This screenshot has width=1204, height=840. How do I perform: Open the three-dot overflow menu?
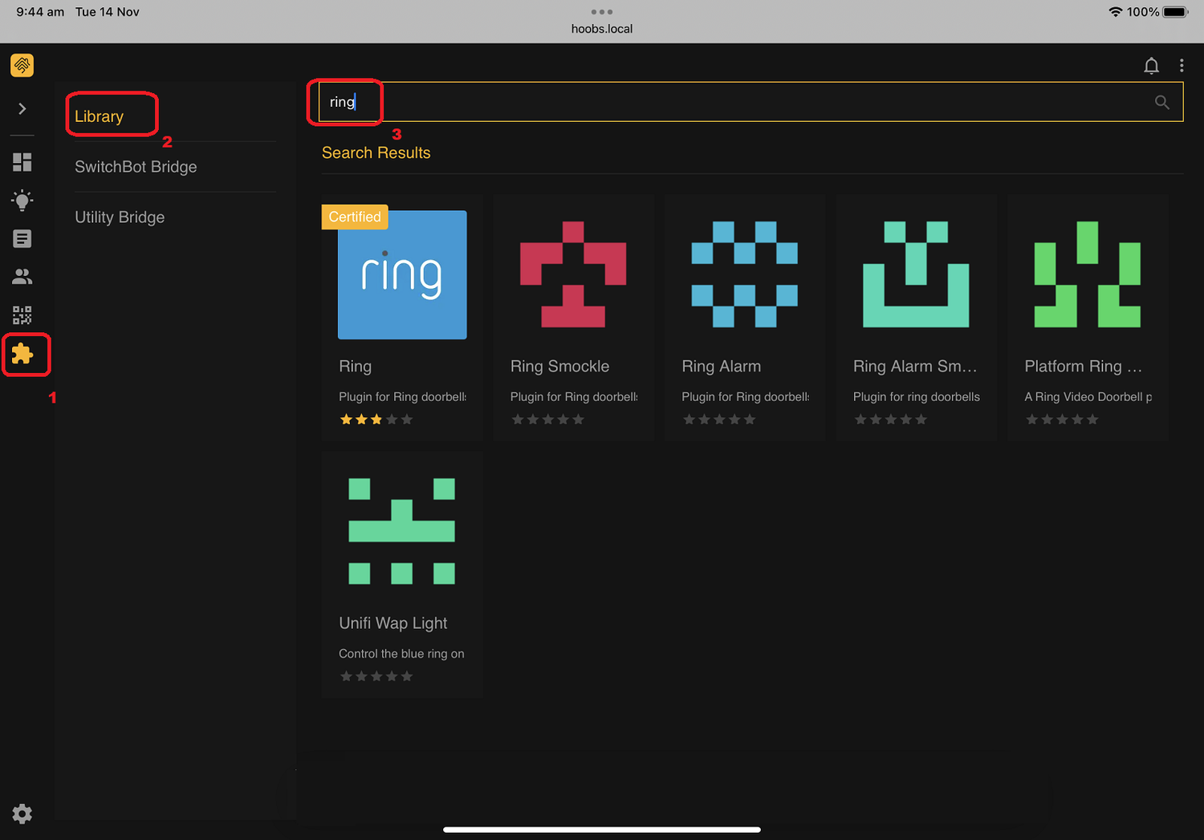(1181, 65)
